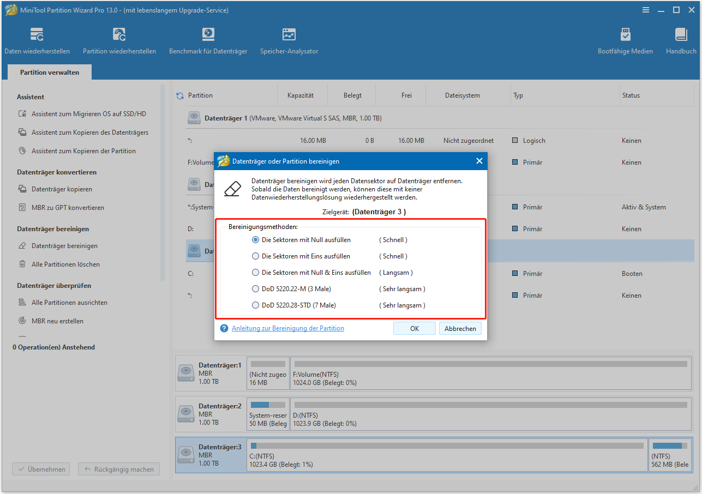The height and width of the screenshot is (494, 702).
Task: Refresh the partition list
Action: pyautogui.click(x=179, y=95)
